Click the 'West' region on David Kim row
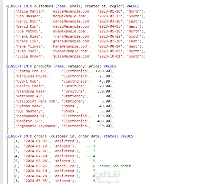The width and height of the screenshot is (214, 184). pos(133,26)
